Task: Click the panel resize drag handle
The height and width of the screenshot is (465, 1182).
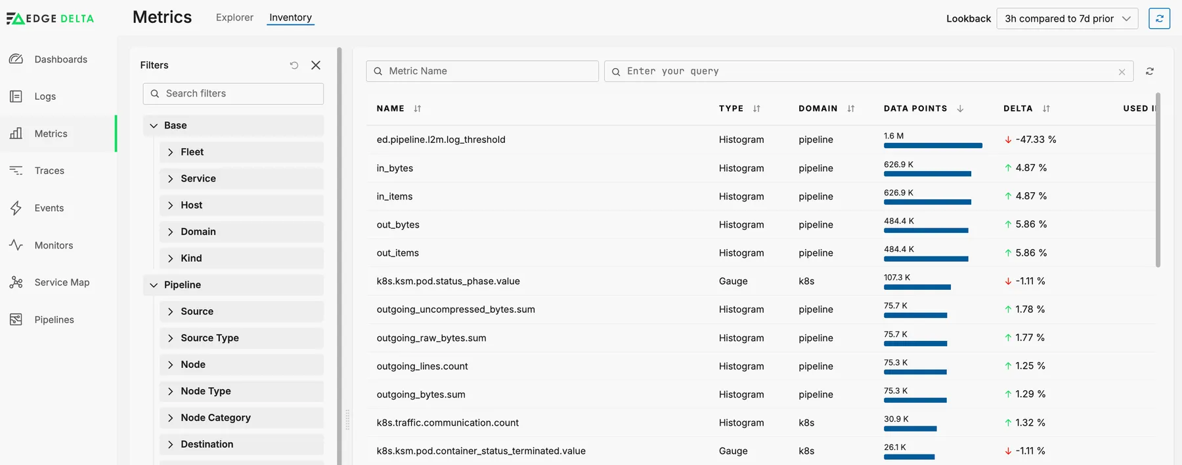Action: click(x=347, y=420)
